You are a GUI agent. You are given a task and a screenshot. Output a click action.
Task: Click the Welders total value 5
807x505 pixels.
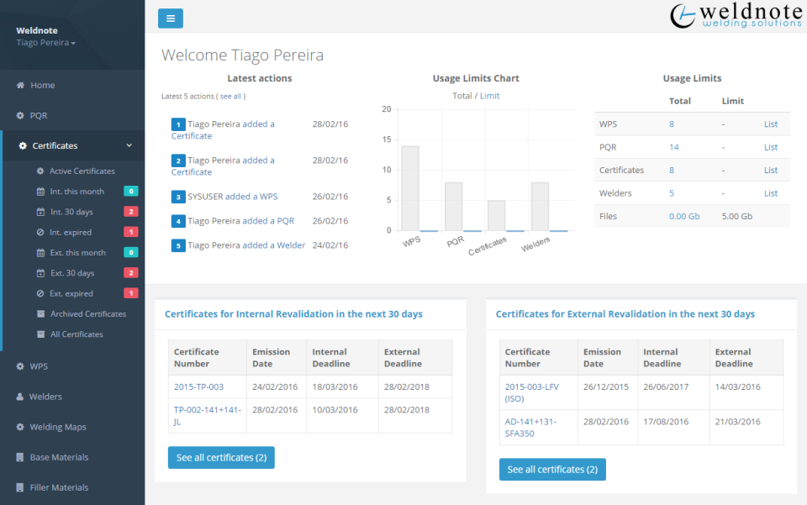[672, 193]
